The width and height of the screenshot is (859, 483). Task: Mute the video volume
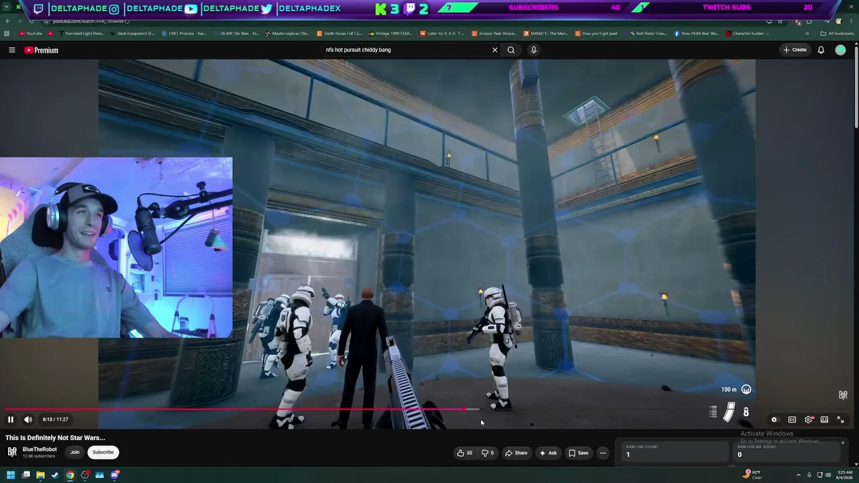tap(28, 419)
